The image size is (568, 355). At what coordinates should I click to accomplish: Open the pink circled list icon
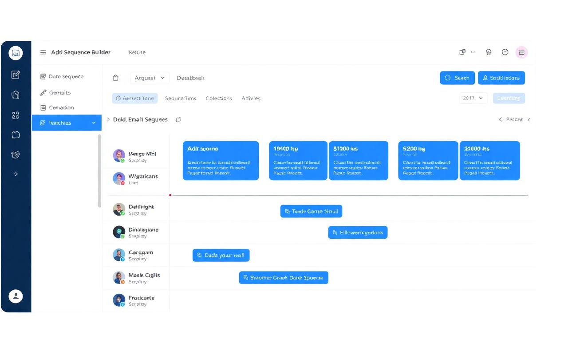521,52
